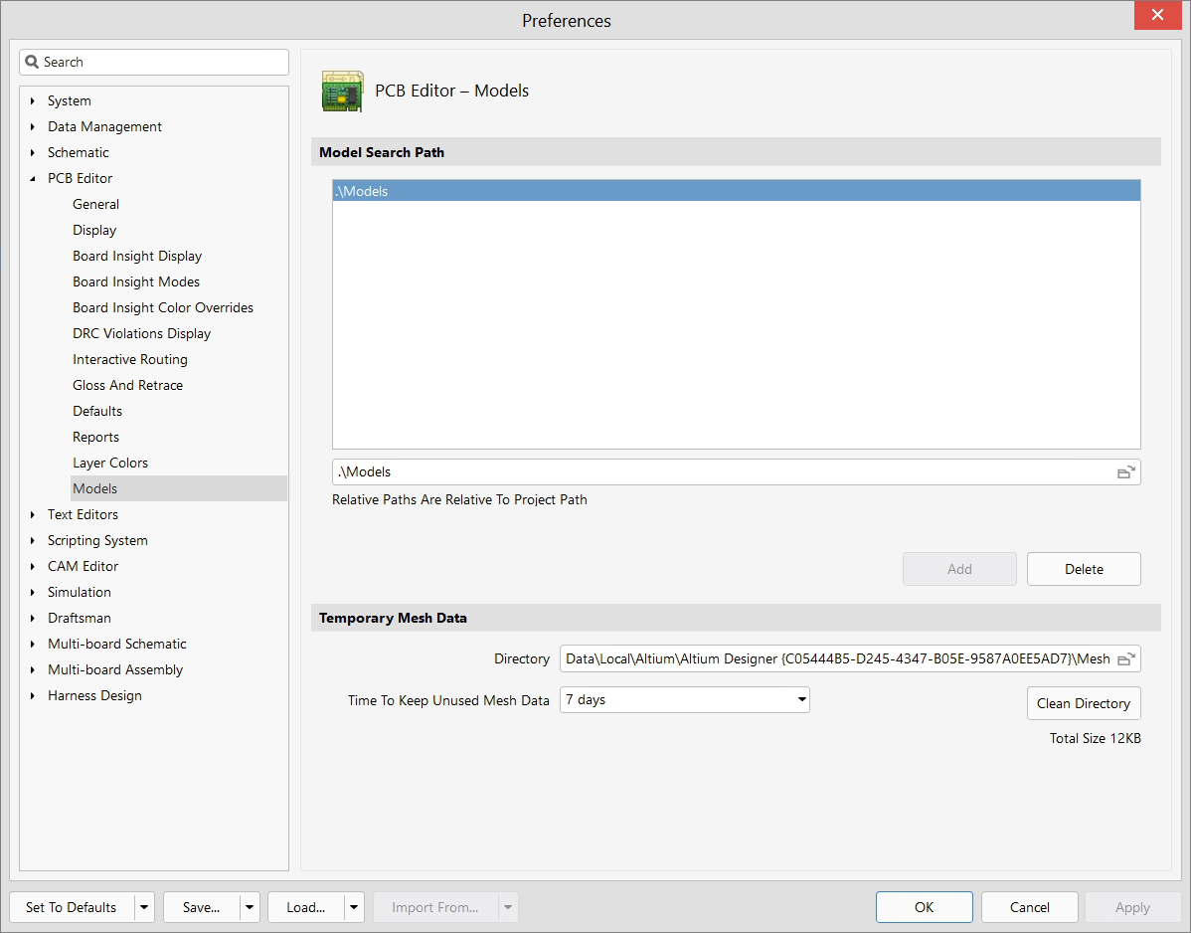Viewport: 1191px width, 933px height.
Task: Click the preferences Search field
Action: tap(154, 63)
